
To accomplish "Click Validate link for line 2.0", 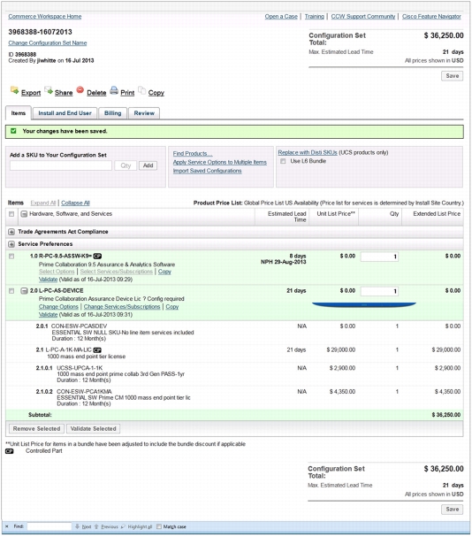I will coord(48,315).
